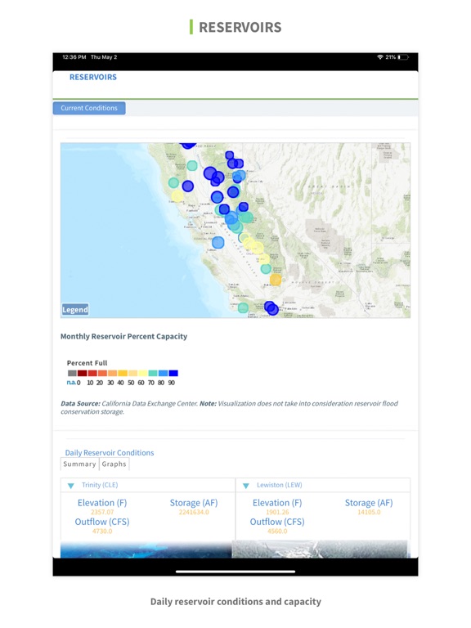Click the dark blue 90 percent swatch

click(173, 373)
